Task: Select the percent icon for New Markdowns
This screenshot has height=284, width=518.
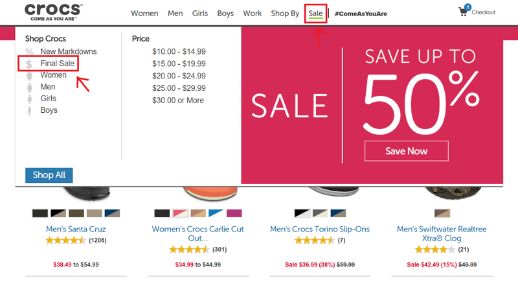Action: pyautogui.click(x=29, y=52)
